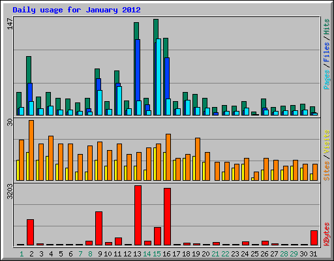Click the red KBytes bar for day 13

pos(138,215)
